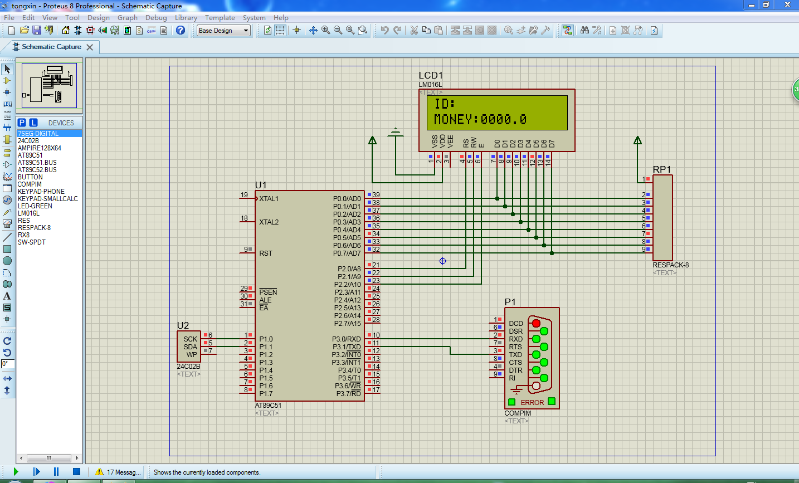The width and height of the screenshot is (799, 483).
Task: Select the Generator Mode sine wave tool
Action: coord(7,200)
